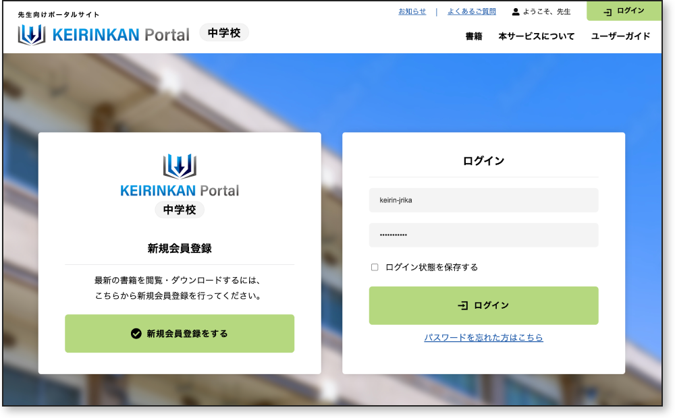Select the 中学校 badge in the header
The width and height of the screenshot is (675, 418).
coord(224,32)
